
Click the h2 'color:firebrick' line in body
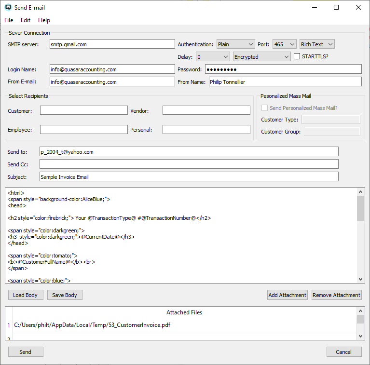pos(109,218)
